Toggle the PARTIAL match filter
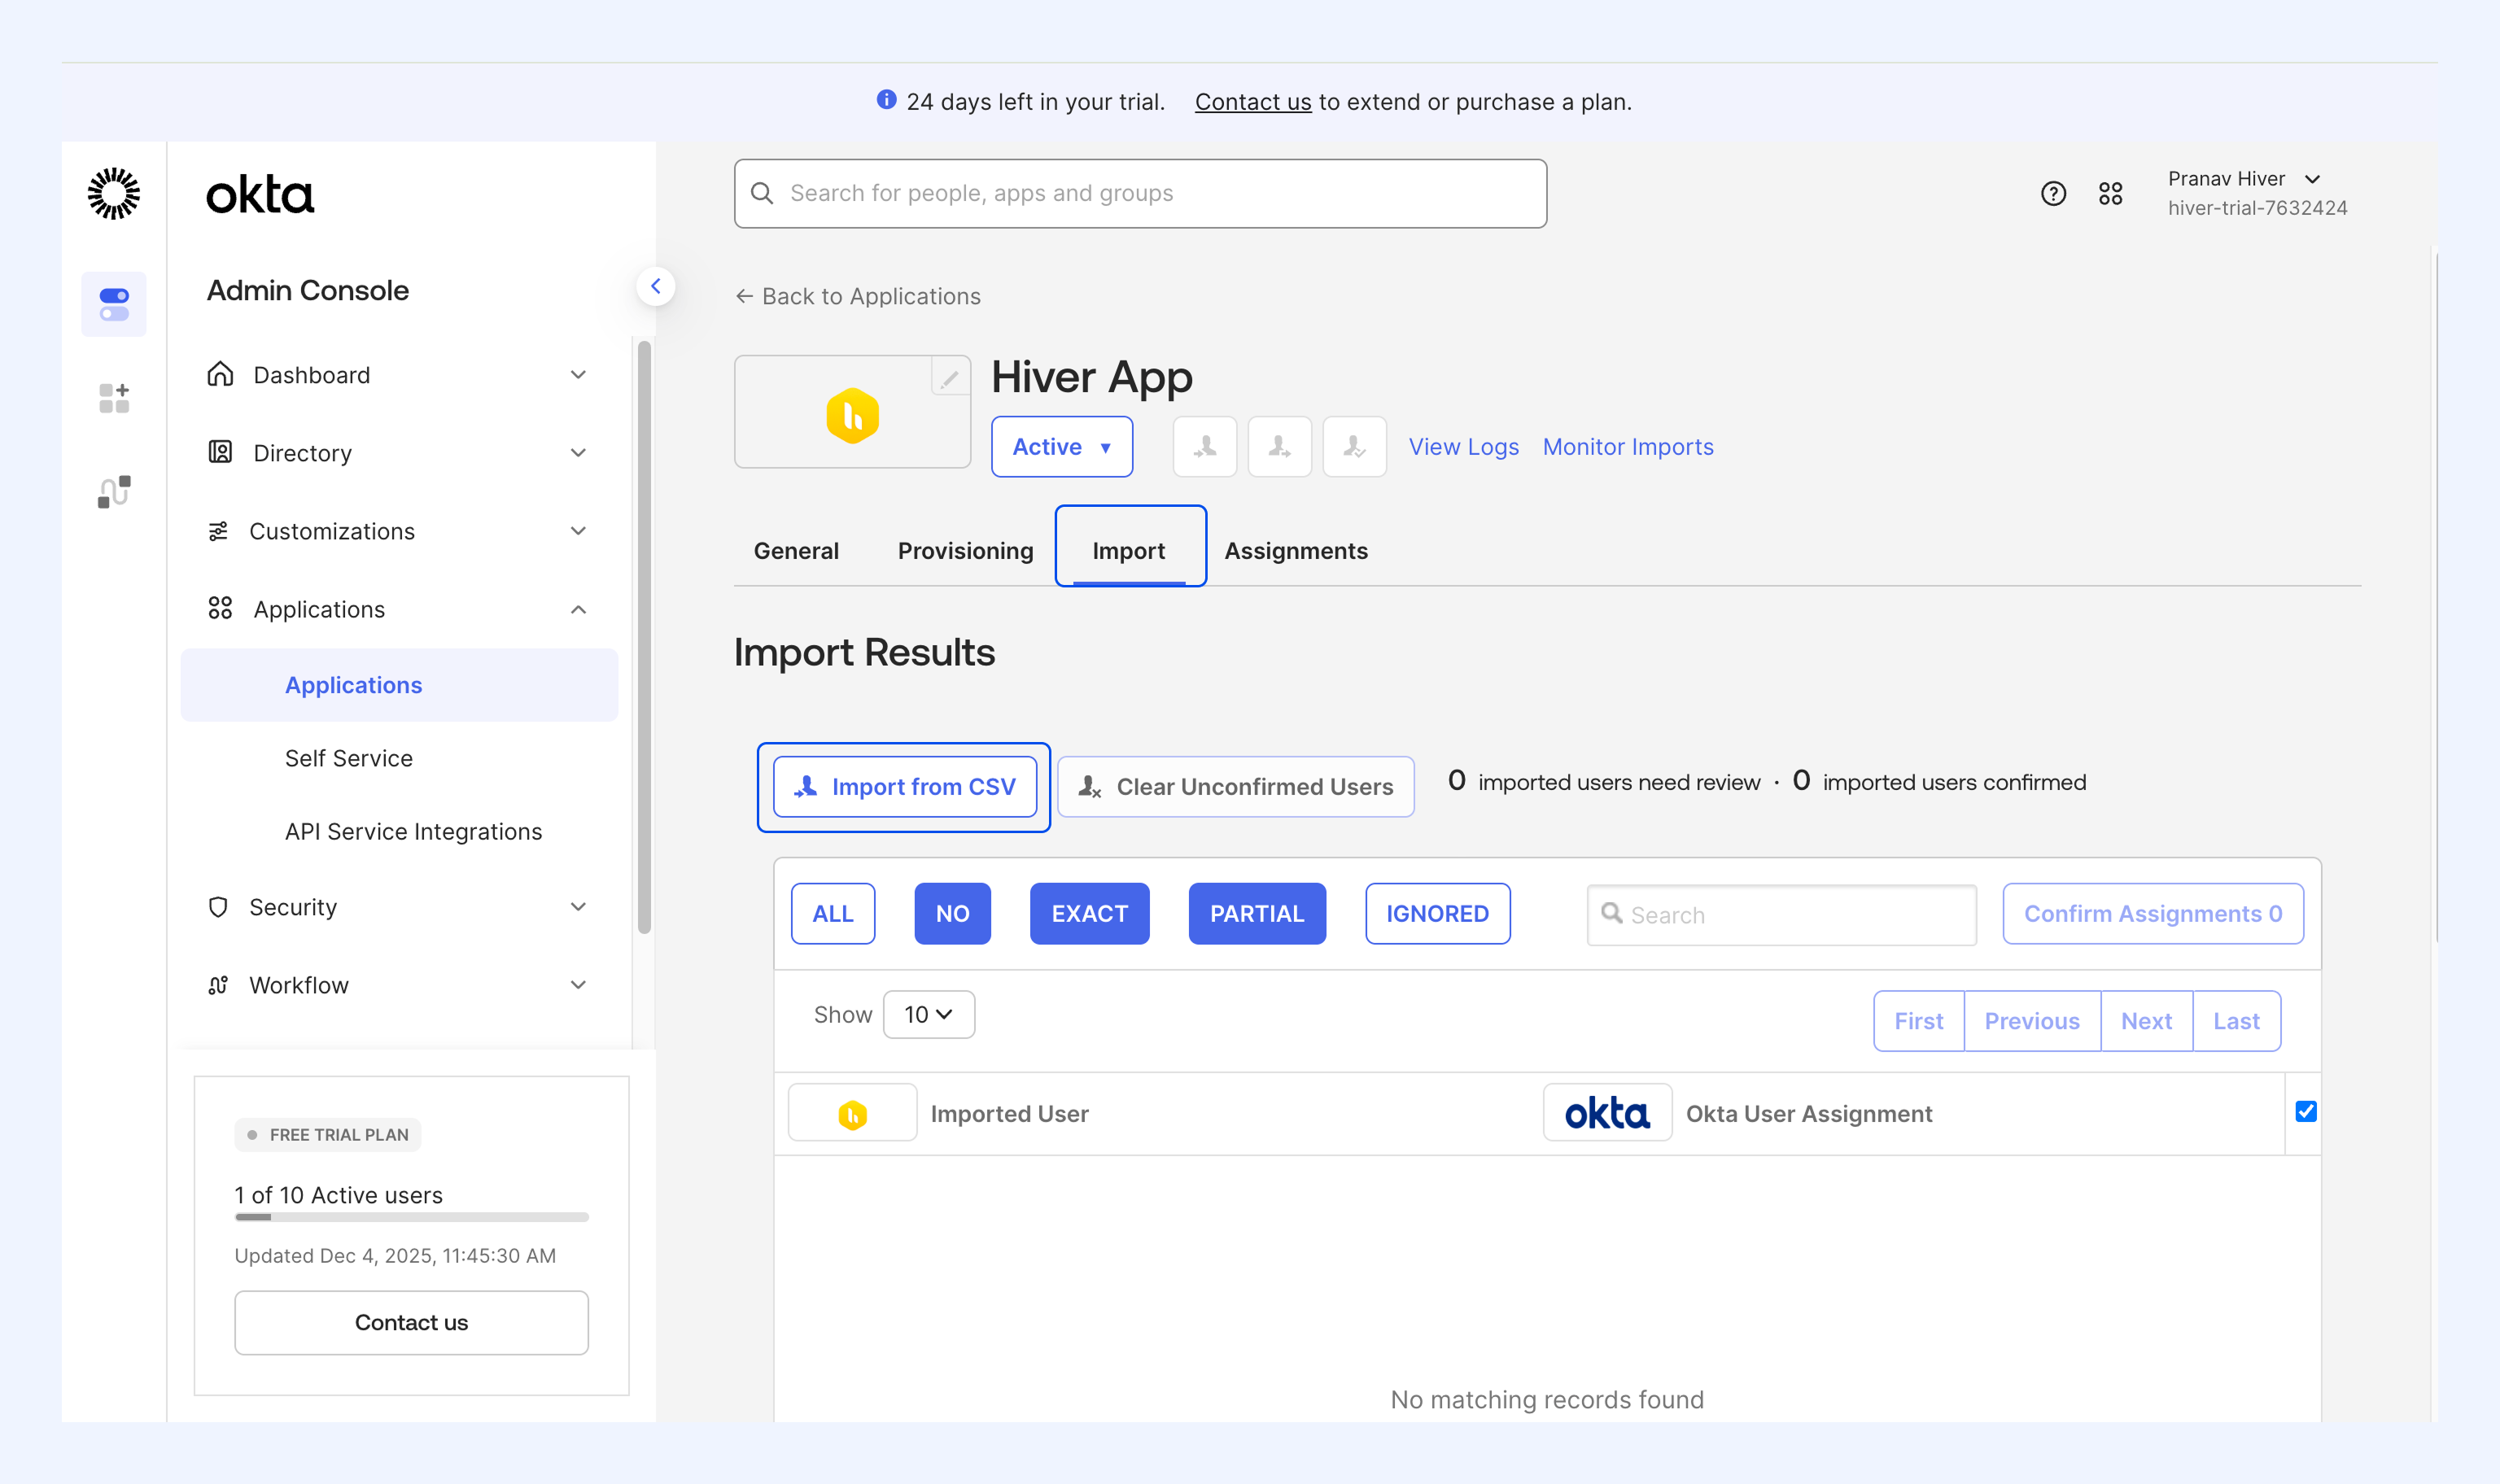The image size is (2500, 1484). pos(1257,913)
